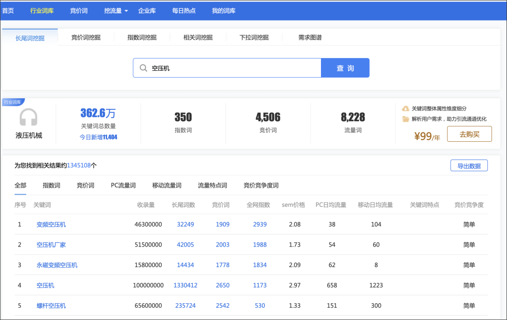507x320 pixels.
Task: Switch to 需求图谱 tab
Action: 310,37
